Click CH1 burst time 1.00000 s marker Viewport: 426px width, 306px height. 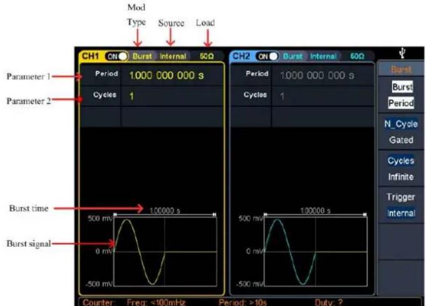pyautogui.click(x=165, y=211)
